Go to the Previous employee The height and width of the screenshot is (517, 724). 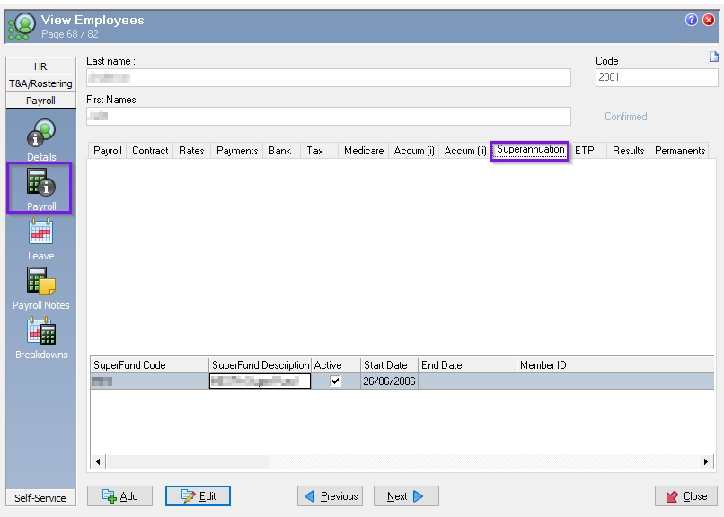[x=330, y=496]
